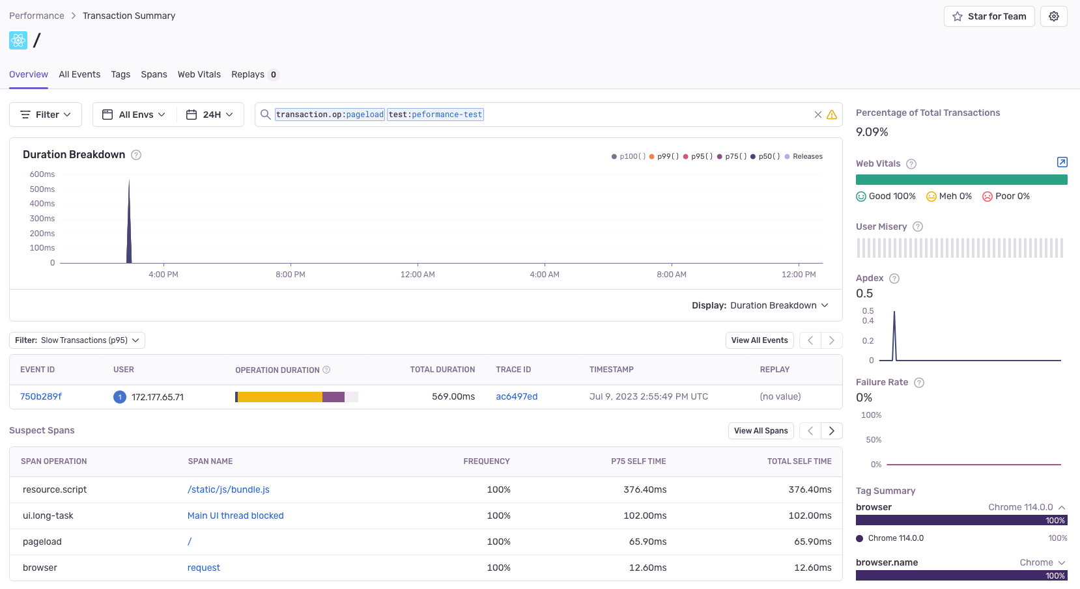This screenshot has height=589, width=1080.
Task: Click Poor 0% sad face icon
Action: pos(988,197)
